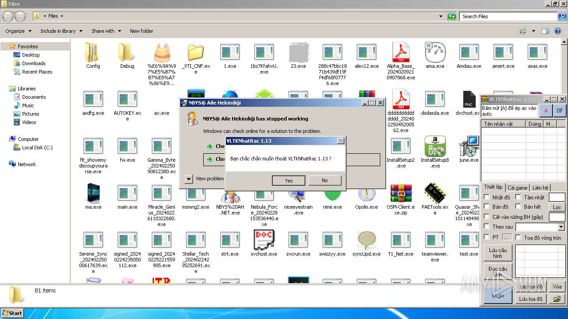
Task: Select the ama.exe icon
Action: point(435,53)
